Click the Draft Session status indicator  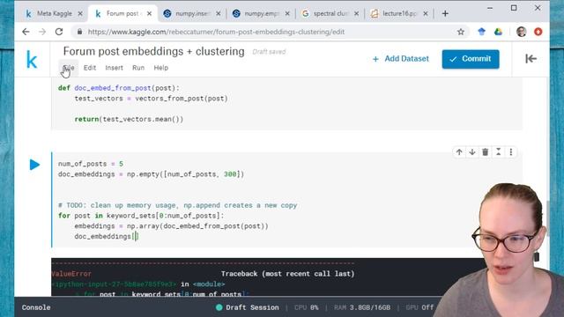coord(247,307)
